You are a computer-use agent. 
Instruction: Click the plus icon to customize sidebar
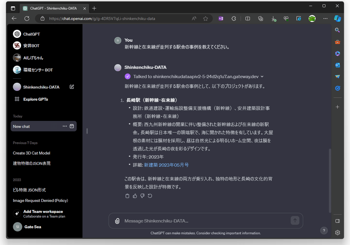point(337,107)
